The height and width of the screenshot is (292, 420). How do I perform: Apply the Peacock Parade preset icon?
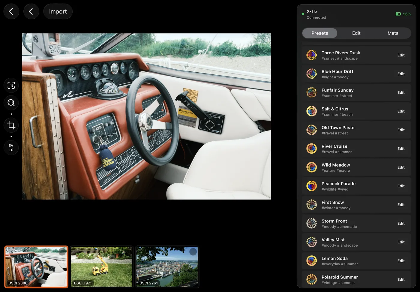tap(312, 186)
